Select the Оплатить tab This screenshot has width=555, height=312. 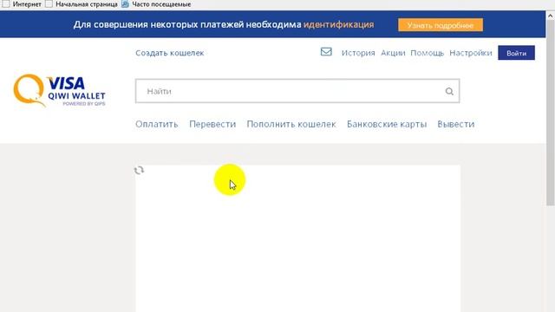156,124
